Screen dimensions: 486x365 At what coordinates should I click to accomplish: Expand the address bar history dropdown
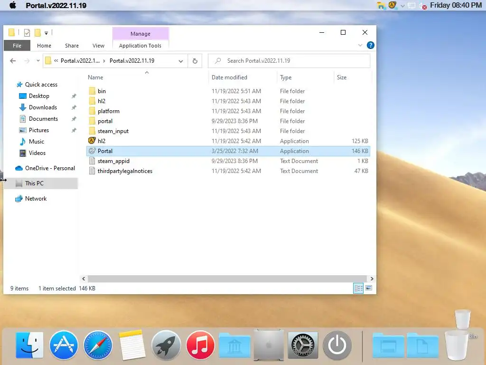[181, 61]
